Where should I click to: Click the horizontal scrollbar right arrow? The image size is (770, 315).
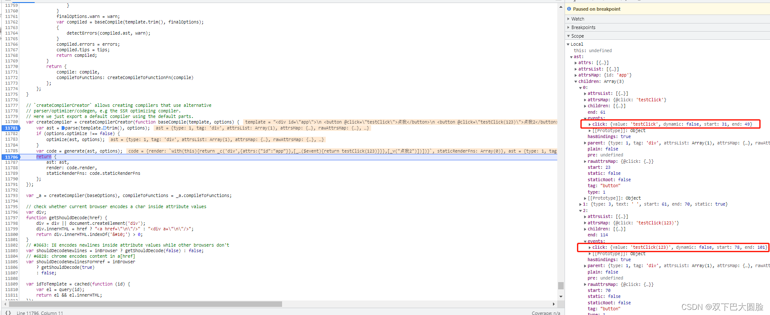(x=554, y=304)
